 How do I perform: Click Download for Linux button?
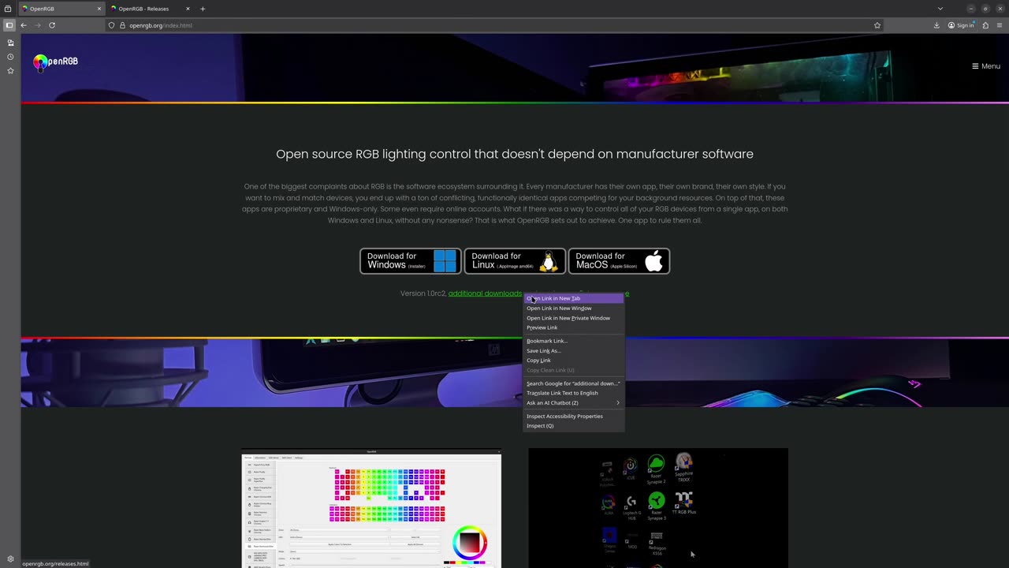click(x=515, y=261)
